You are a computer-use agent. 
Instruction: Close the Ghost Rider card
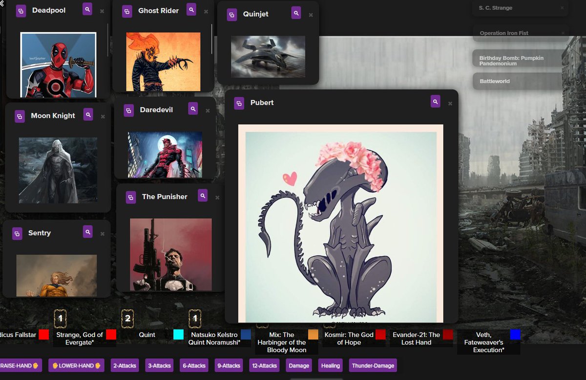coord(206,11)
